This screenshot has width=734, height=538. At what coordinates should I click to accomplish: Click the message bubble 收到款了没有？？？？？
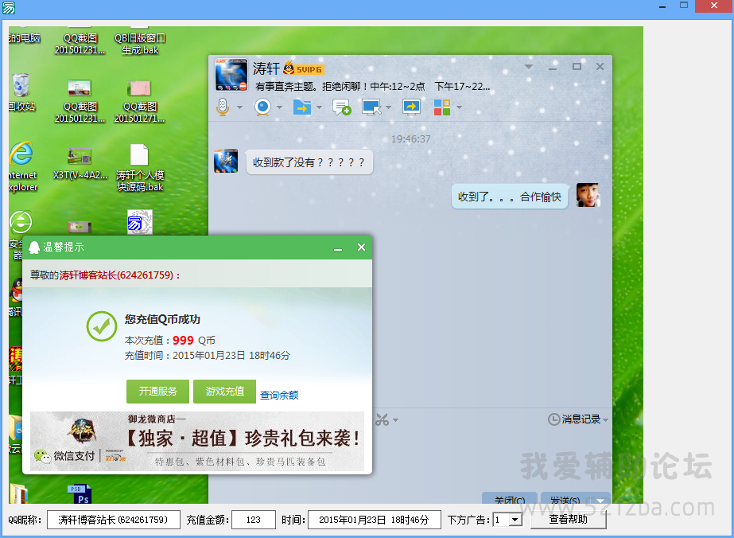pyautogui.click(x=309, y=162)
